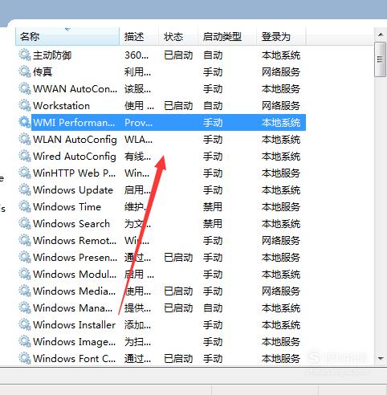387x395 pixels.
Task: Click 本地服务 login in WWAN AutoCon... row
Action: (281, 89)
